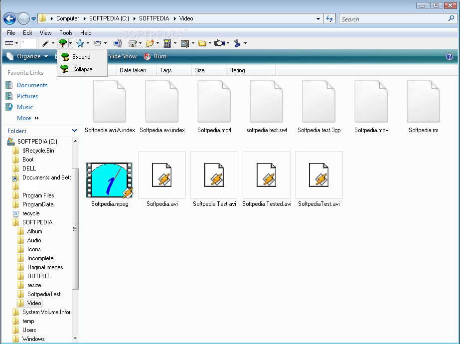Image resolution: width=460 pixels, height=344 pixels.
Task: Click the Burn button
Action: [155, 56]
